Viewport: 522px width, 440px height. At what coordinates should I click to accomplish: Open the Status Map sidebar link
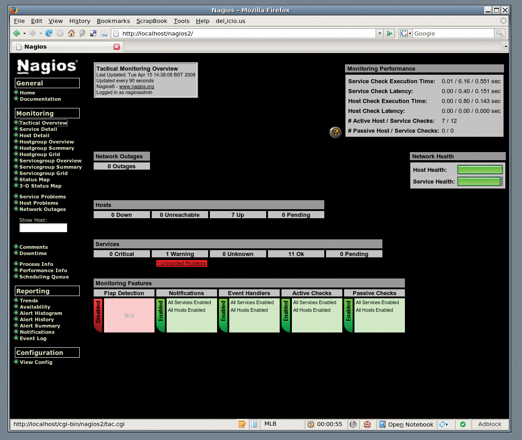tap(34, 180)
